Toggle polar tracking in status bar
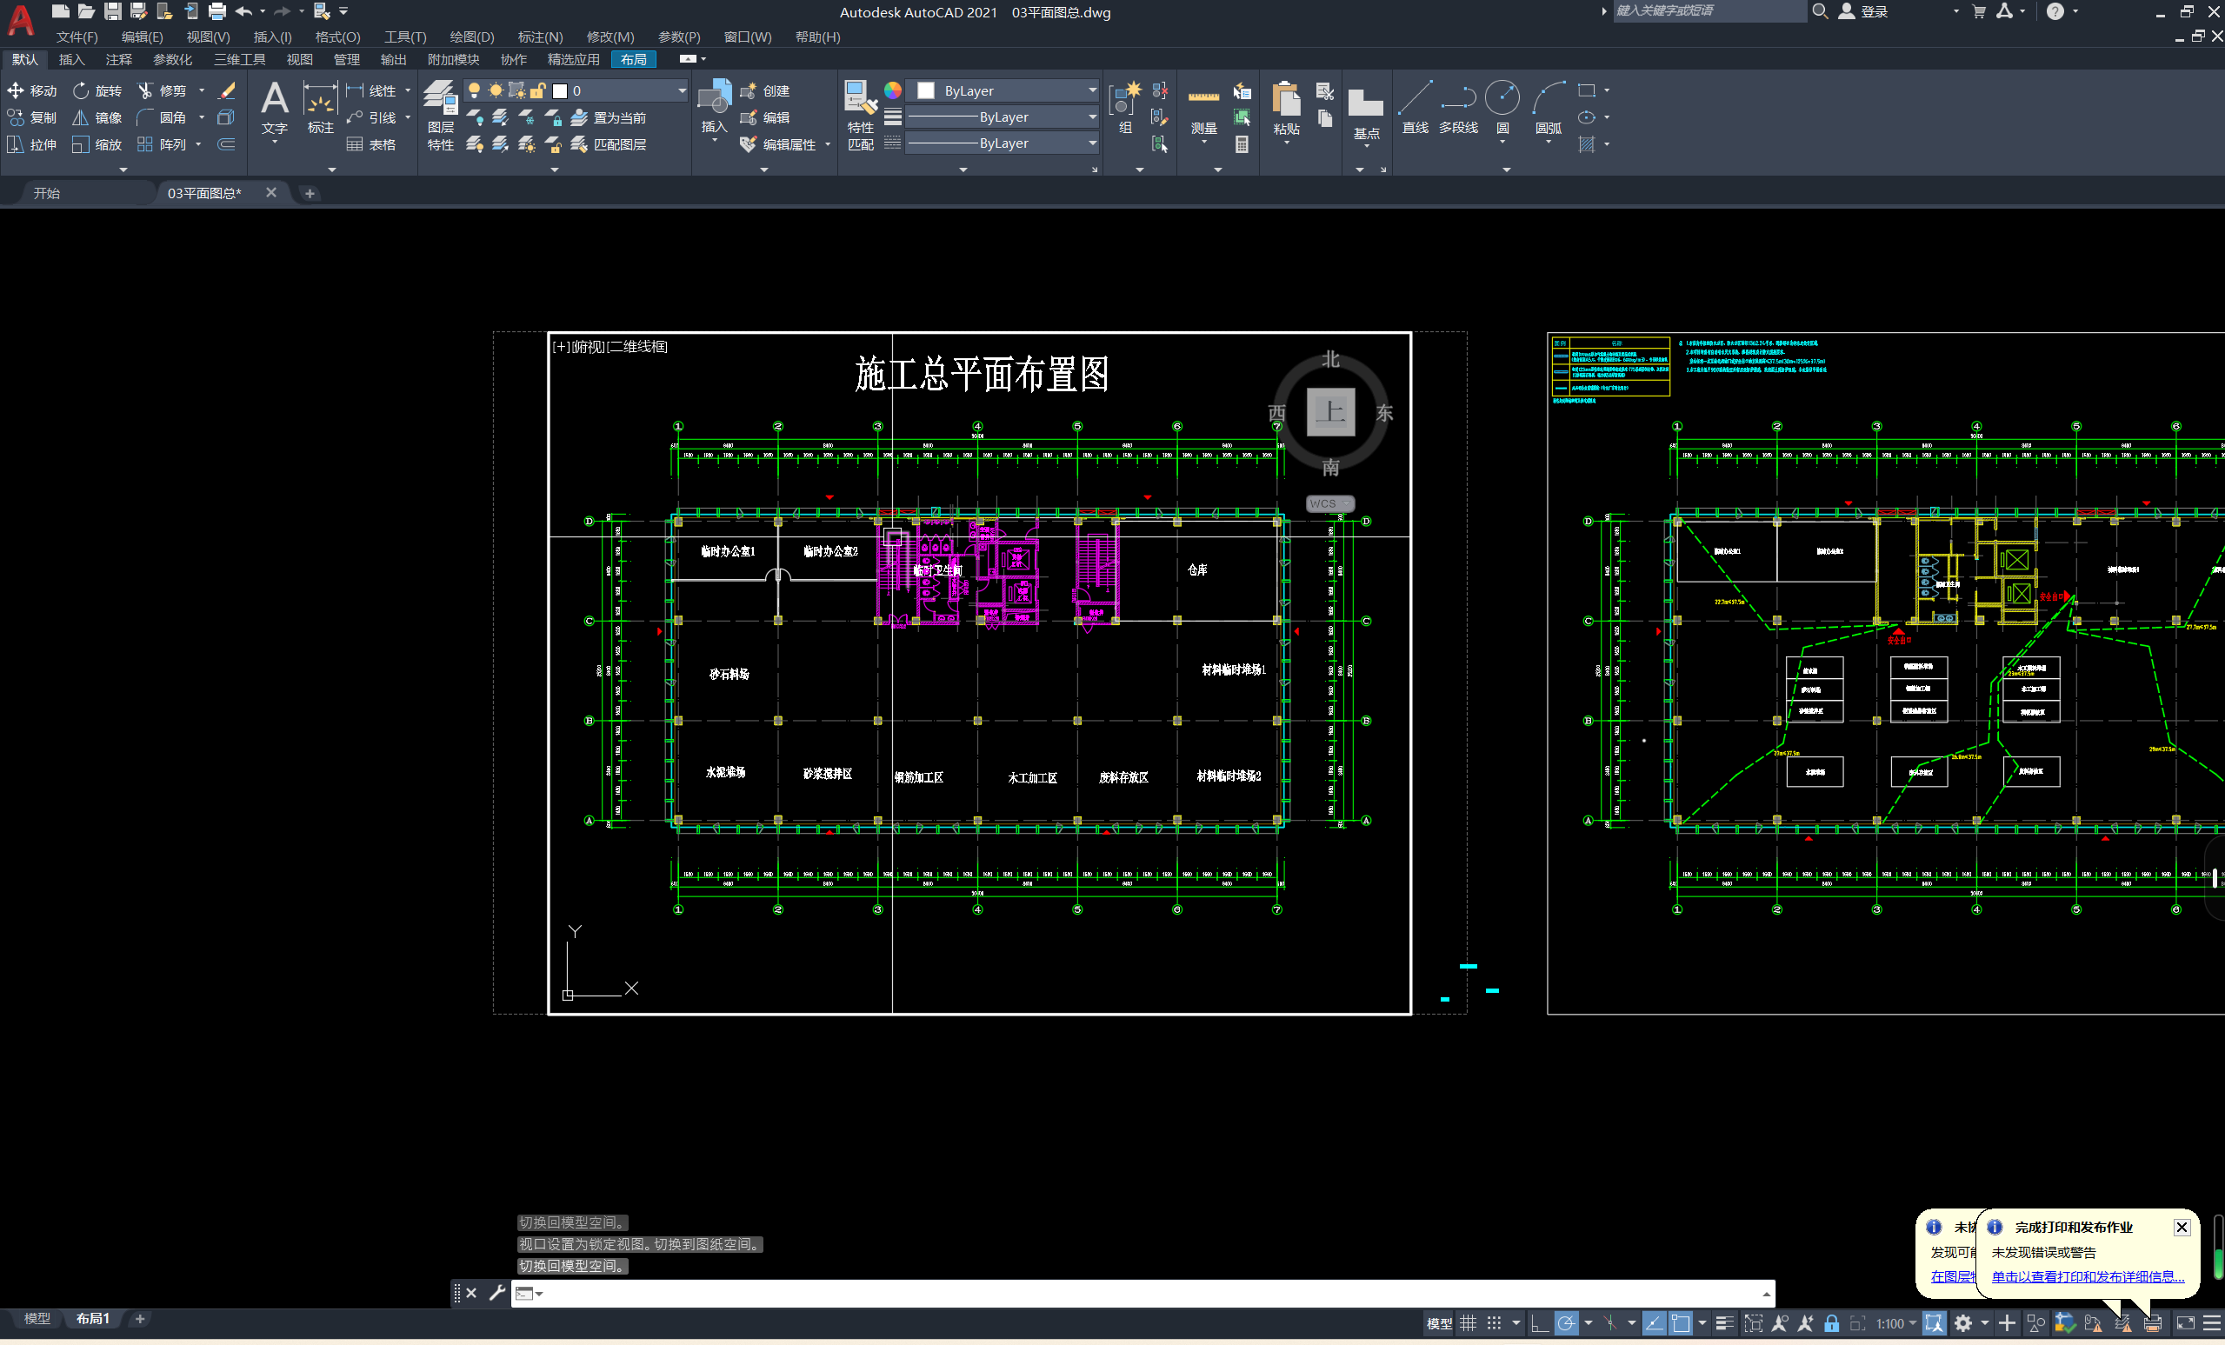The width and height of the screenshot is (2225, 1345). point(1566,1323)
